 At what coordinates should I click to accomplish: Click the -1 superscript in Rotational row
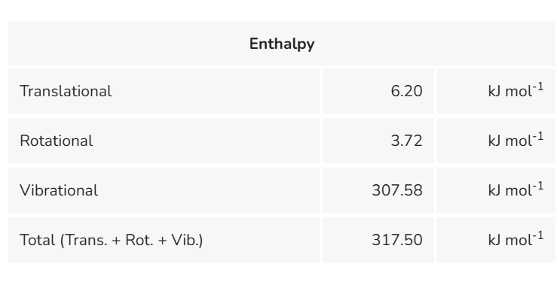click(x=538, y=135)
